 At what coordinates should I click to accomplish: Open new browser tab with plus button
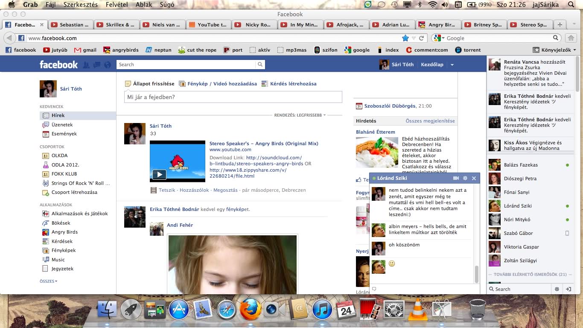point(560,25)
